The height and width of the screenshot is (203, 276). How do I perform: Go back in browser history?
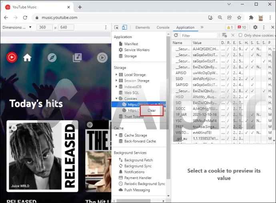pos(6,18)
